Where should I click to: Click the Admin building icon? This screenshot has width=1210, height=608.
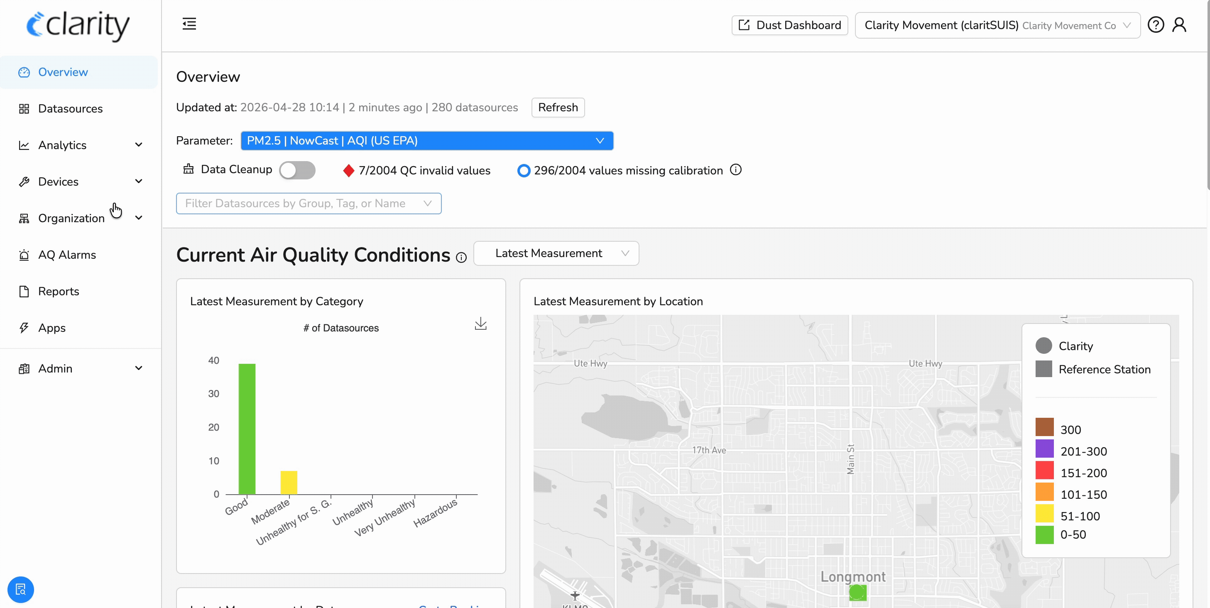[x=24, y=368]
